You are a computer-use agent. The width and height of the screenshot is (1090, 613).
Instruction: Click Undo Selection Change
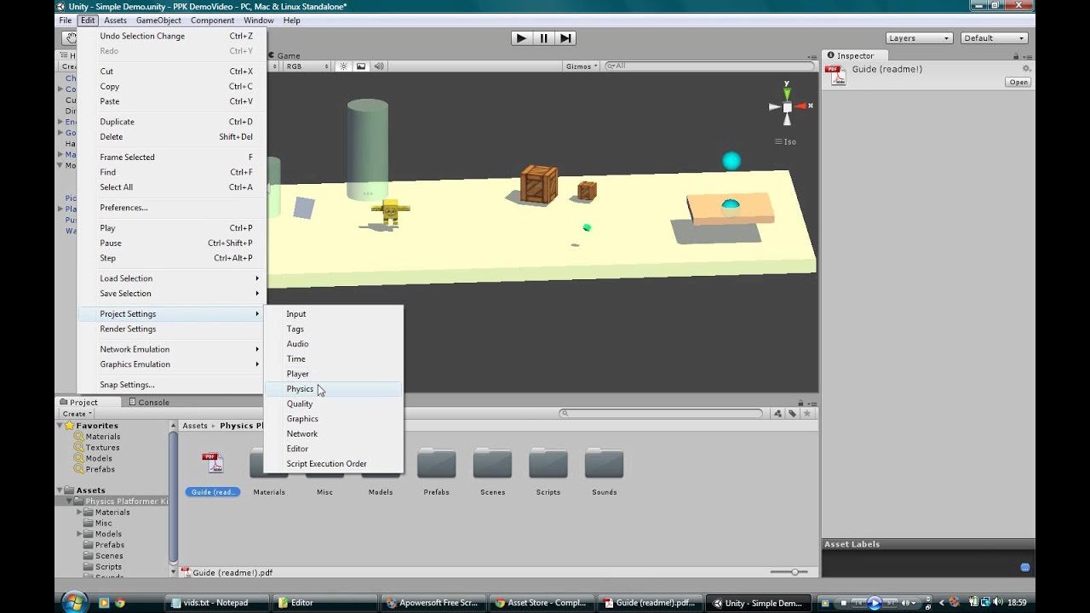pyautogui.click(x=171, y=37)
